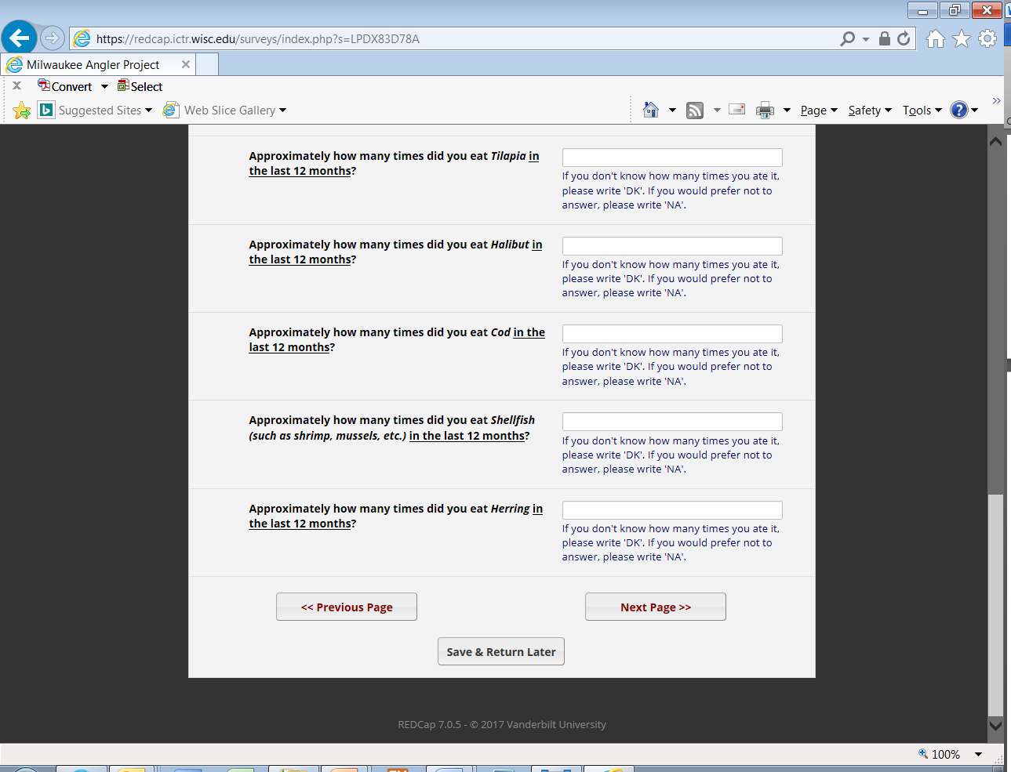Open the browser Home icon at top right
The height and width of the screenshot is (772, 1011).
(935, 38)
